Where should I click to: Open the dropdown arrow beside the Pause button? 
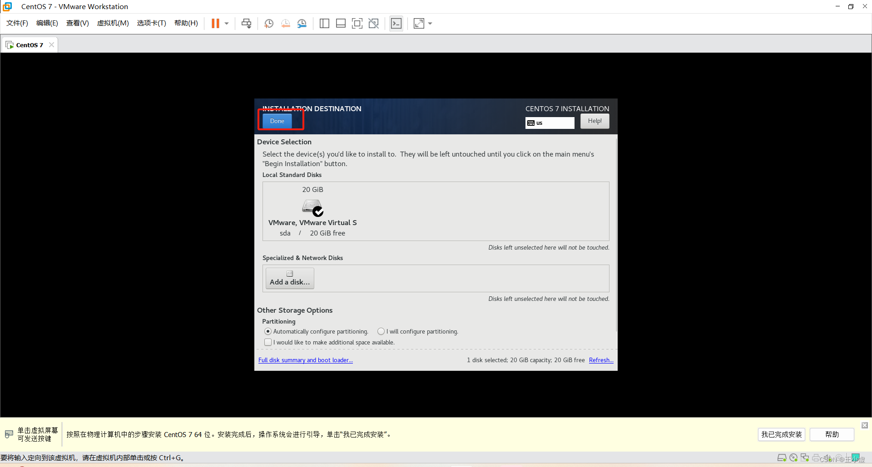[226, 24]
